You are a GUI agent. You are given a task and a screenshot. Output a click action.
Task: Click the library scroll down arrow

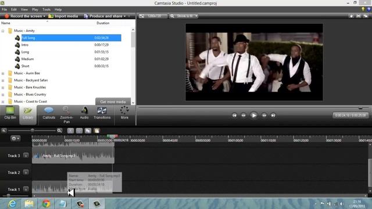133,103
